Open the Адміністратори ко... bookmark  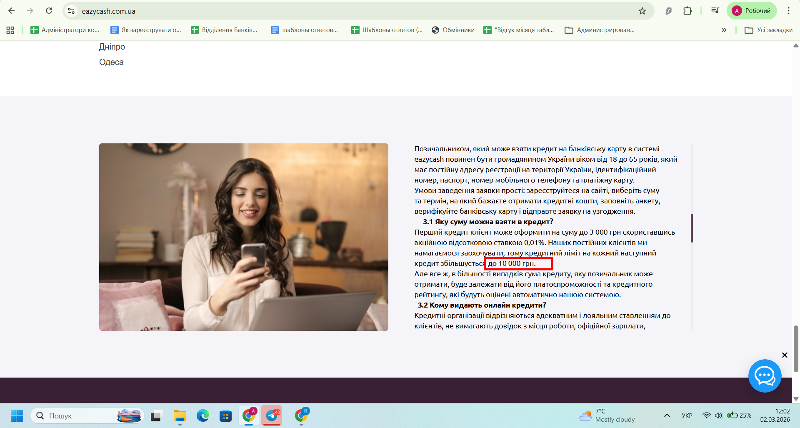point(65,30)
